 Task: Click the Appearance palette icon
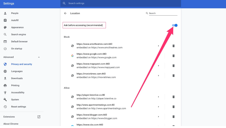click(5, 27)
